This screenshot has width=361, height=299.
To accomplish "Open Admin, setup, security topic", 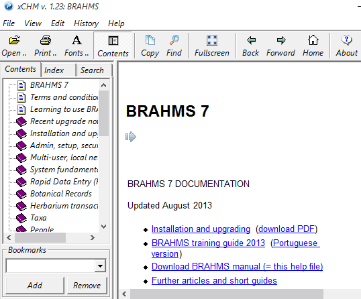I will coord(64,145).
